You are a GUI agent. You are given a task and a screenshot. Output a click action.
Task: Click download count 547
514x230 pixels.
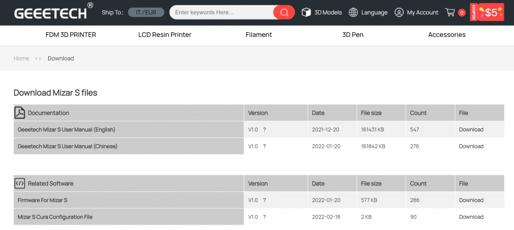click(x=415, y=130)
